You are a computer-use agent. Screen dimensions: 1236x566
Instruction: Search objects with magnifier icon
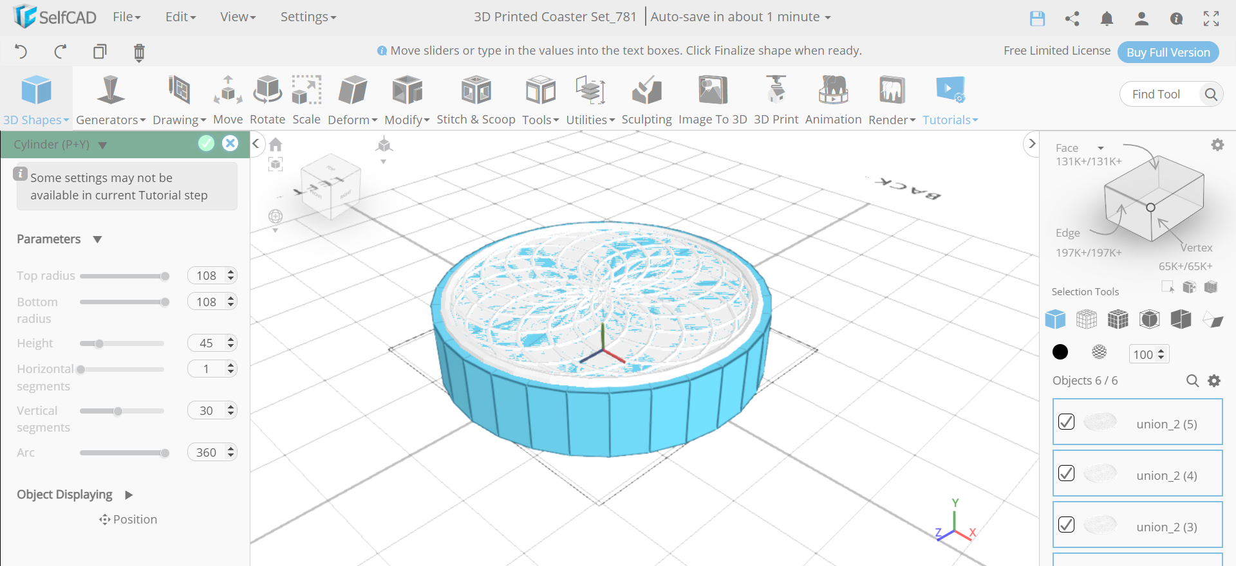tap(1192, 381)
